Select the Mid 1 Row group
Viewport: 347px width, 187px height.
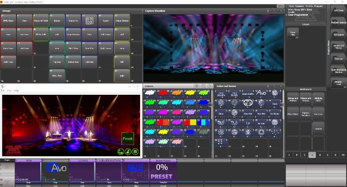pos(57,76)
